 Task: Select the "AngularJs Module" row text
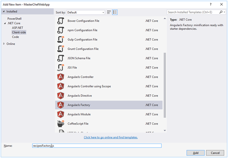pos(79,114)
